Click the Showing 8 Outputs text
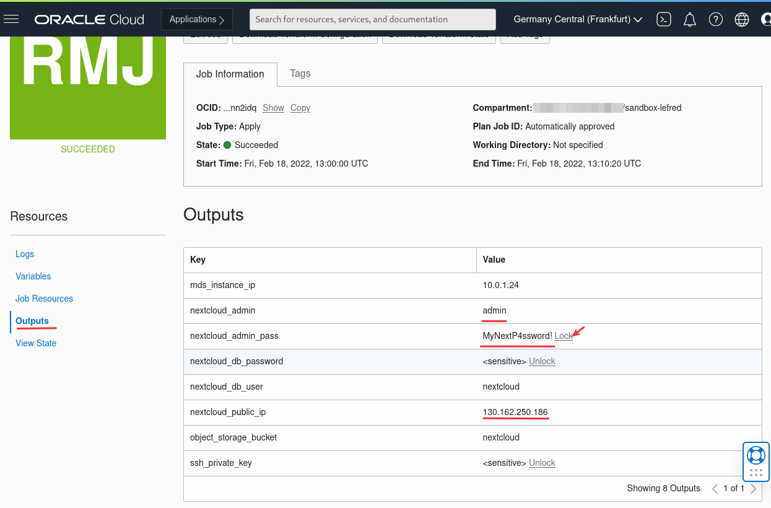The height and width of the screenshot is (508, 771). tap(664, 488)
